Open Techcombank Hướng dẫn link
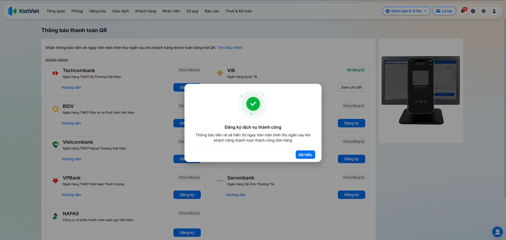 pos(71,87)
